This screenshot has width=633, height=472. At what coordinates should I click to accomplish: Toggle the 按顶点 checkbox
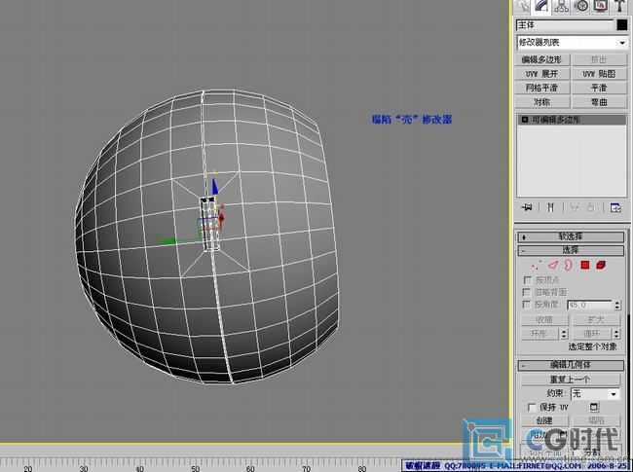tap(527, 280)
